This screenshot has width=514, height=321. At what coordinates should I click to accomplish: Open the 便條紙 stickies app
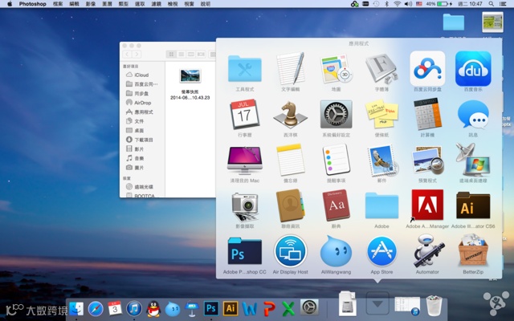381,114
